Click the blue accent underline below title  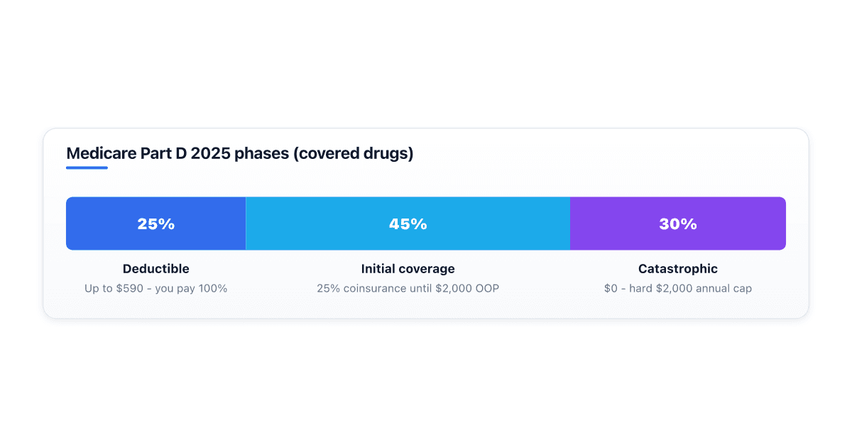pyautogui.click(x=87, y=168)
